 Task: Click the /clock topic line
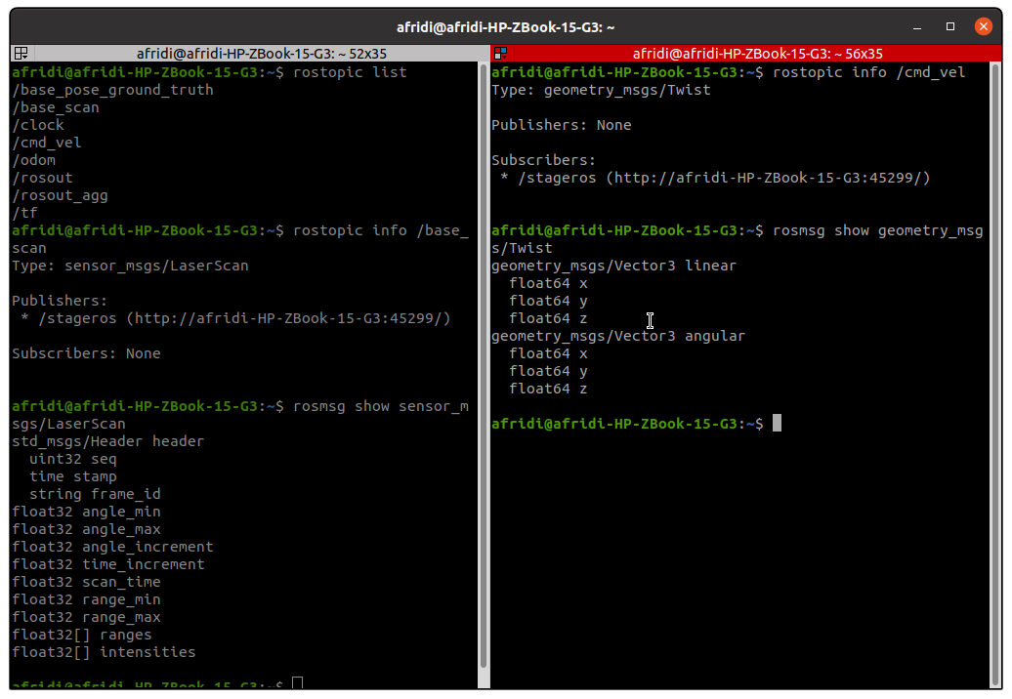38,124
